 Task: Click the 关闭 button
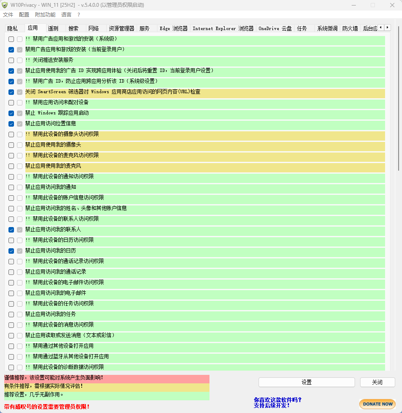coord(377,382)
